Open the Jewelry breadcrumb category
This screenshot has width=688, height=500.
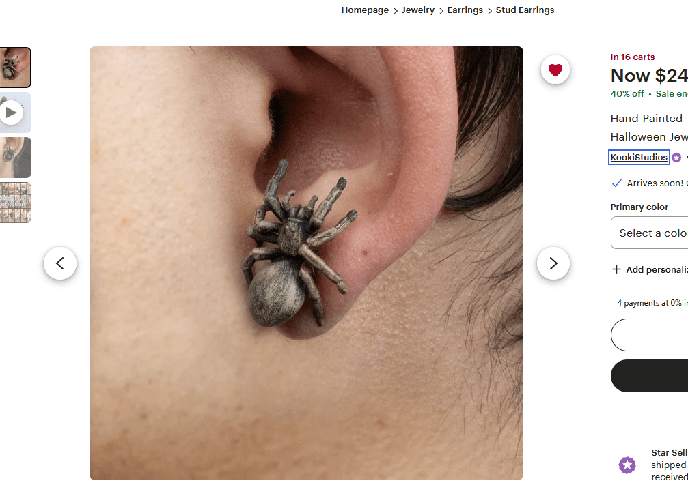point(417,10)
